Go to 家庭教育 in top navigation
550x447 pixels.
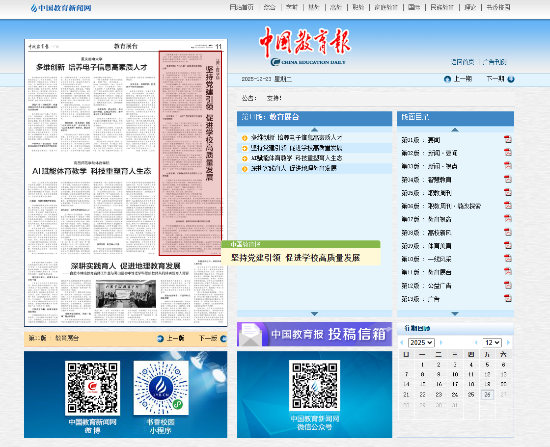click(386, 8)
